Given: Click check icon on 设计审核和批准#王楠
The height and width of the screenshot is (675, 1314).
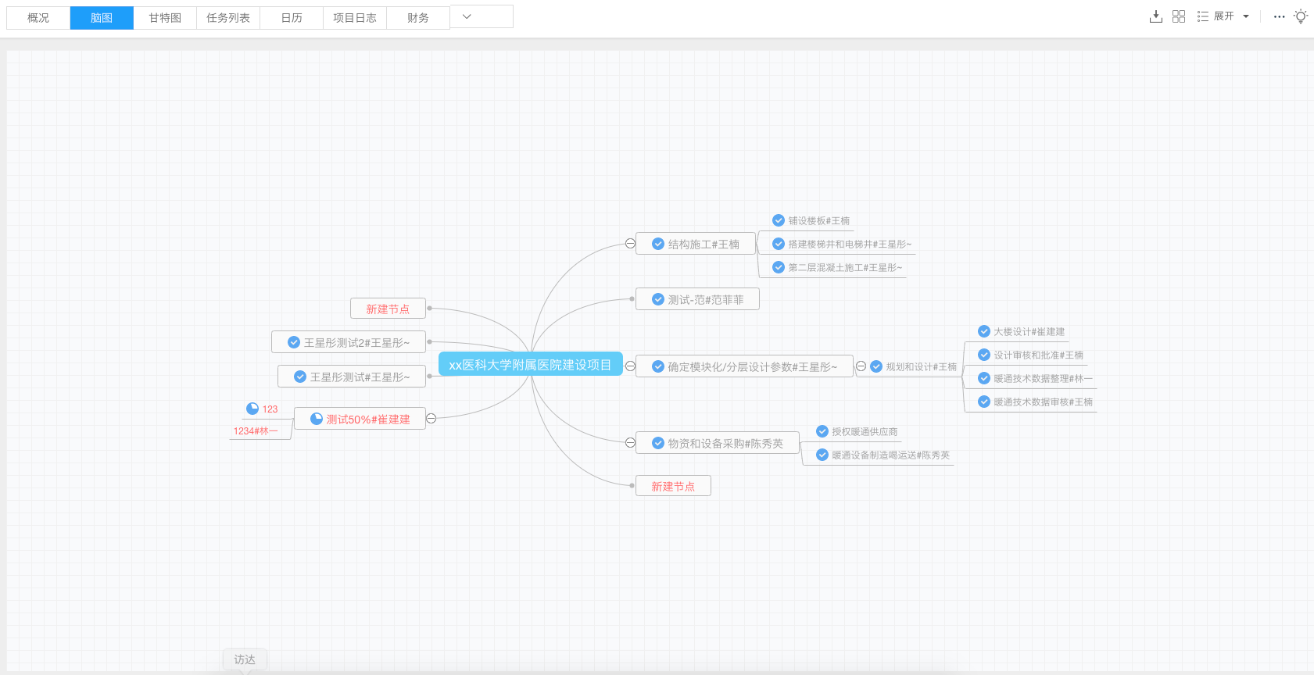Looking at the screenshot, I should (x=984, y=355).
